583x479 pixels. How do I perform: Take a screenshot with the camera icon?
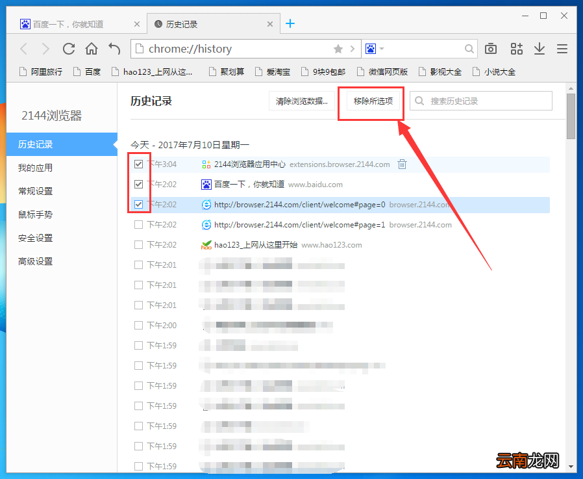pos(491,49)
